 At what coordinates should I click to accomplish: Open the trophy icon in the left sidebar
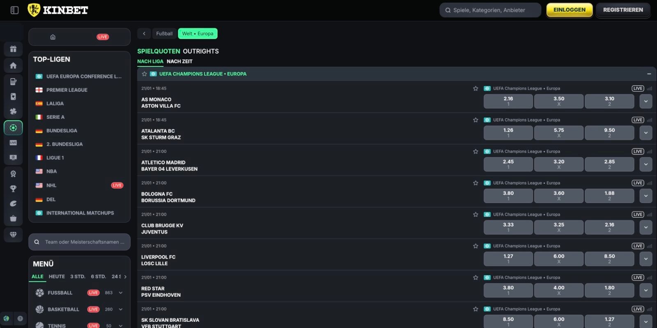click(13, 189)
